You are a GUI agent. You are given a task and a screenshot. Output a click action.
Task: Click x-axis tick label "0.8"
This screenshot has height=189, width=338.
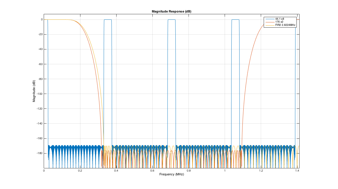tap(189, 170)
